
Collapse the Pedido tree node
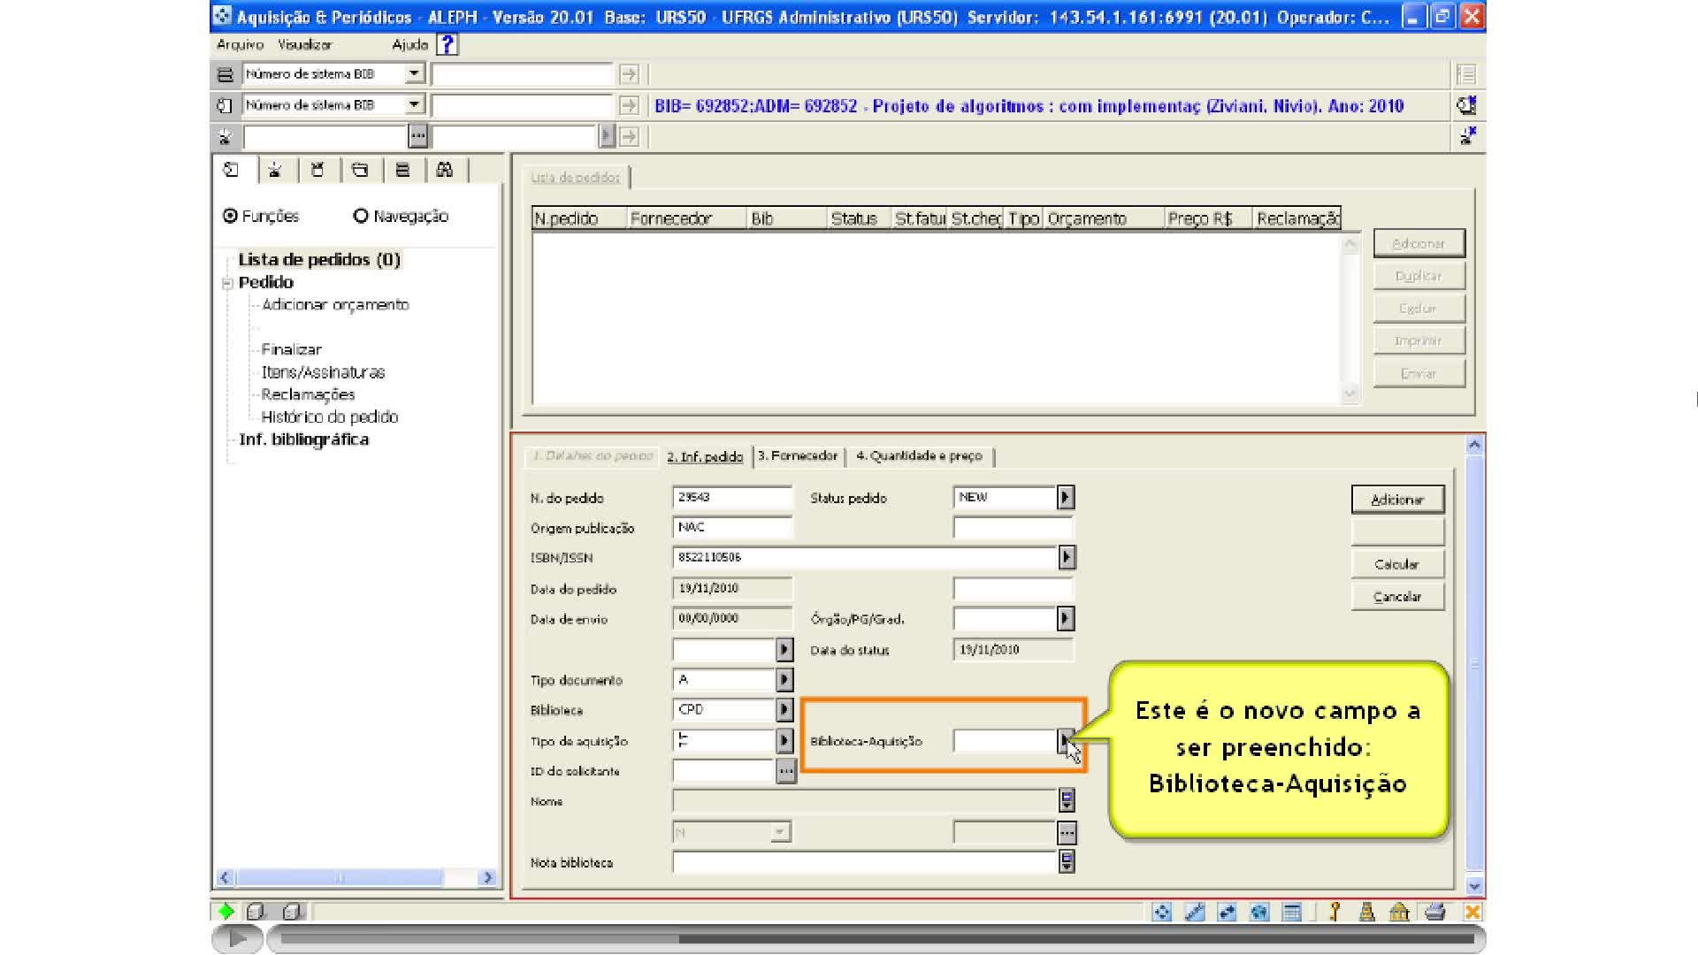point(227,283)
